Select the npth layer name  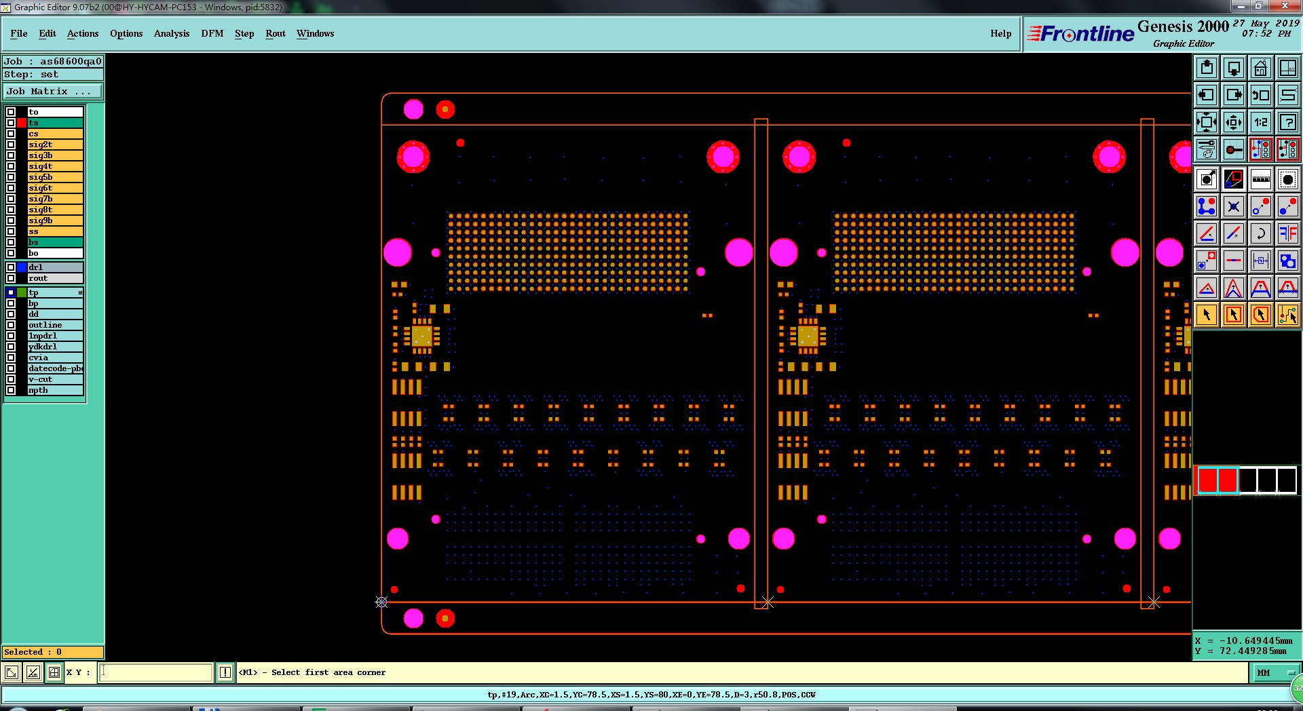click(x=55, y=390)
